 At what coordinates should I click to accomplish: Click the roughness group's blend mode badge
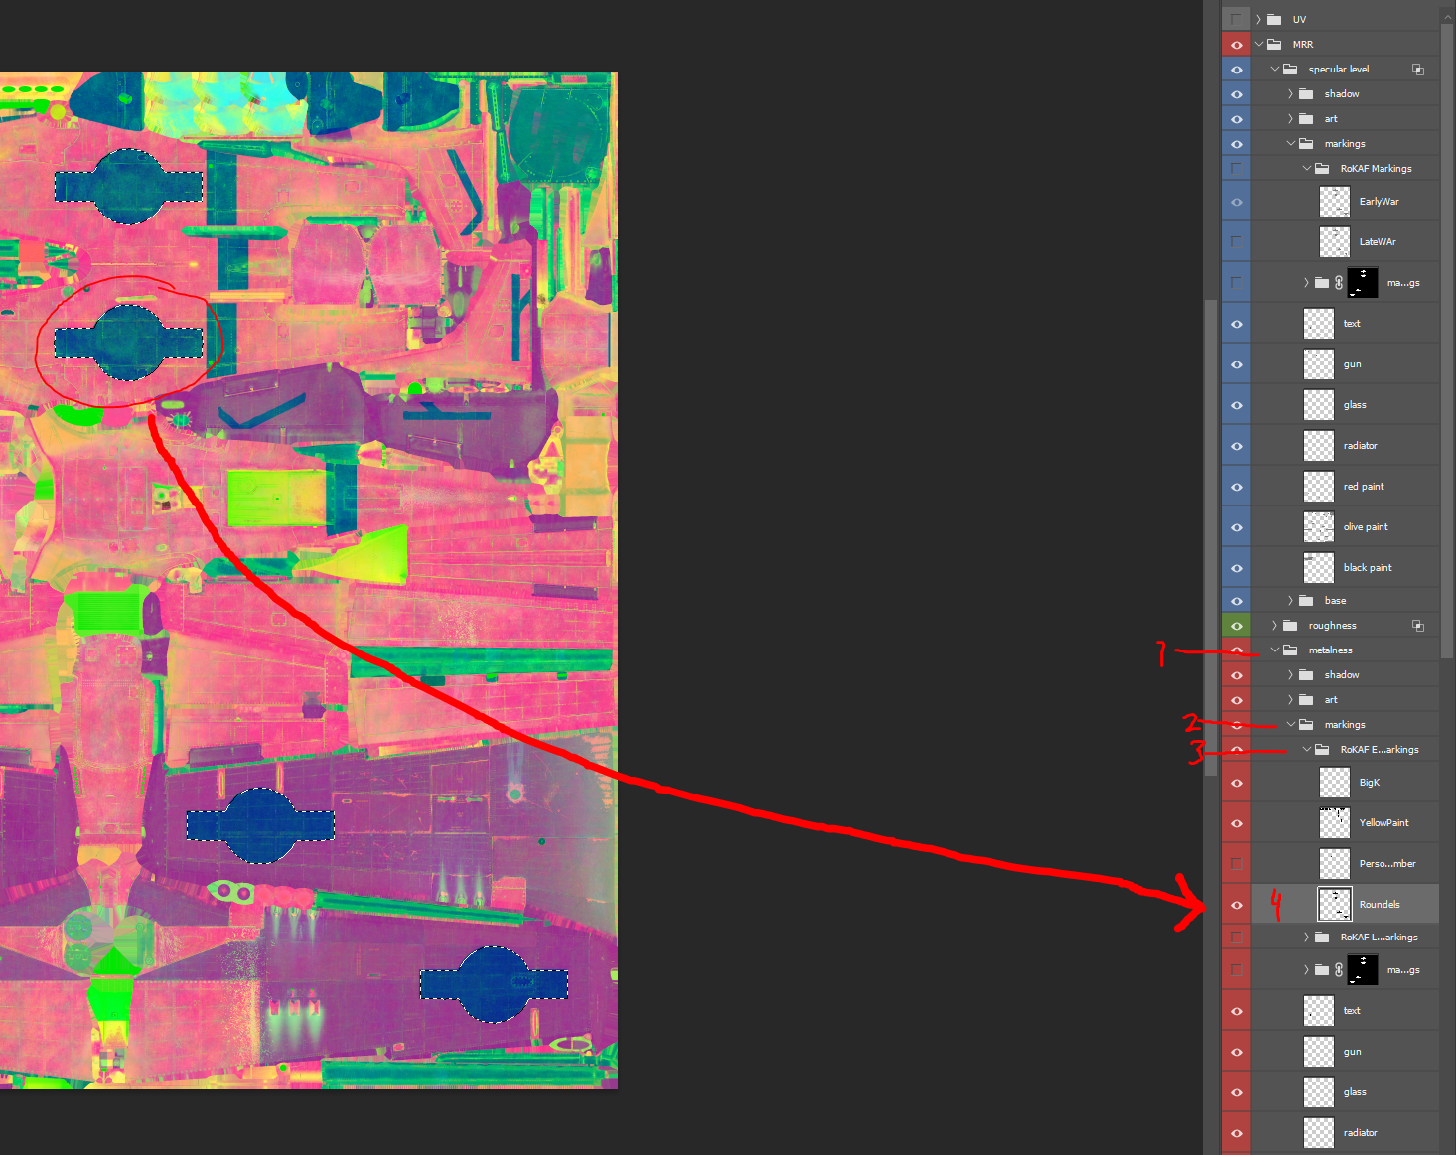point(1418,625)
